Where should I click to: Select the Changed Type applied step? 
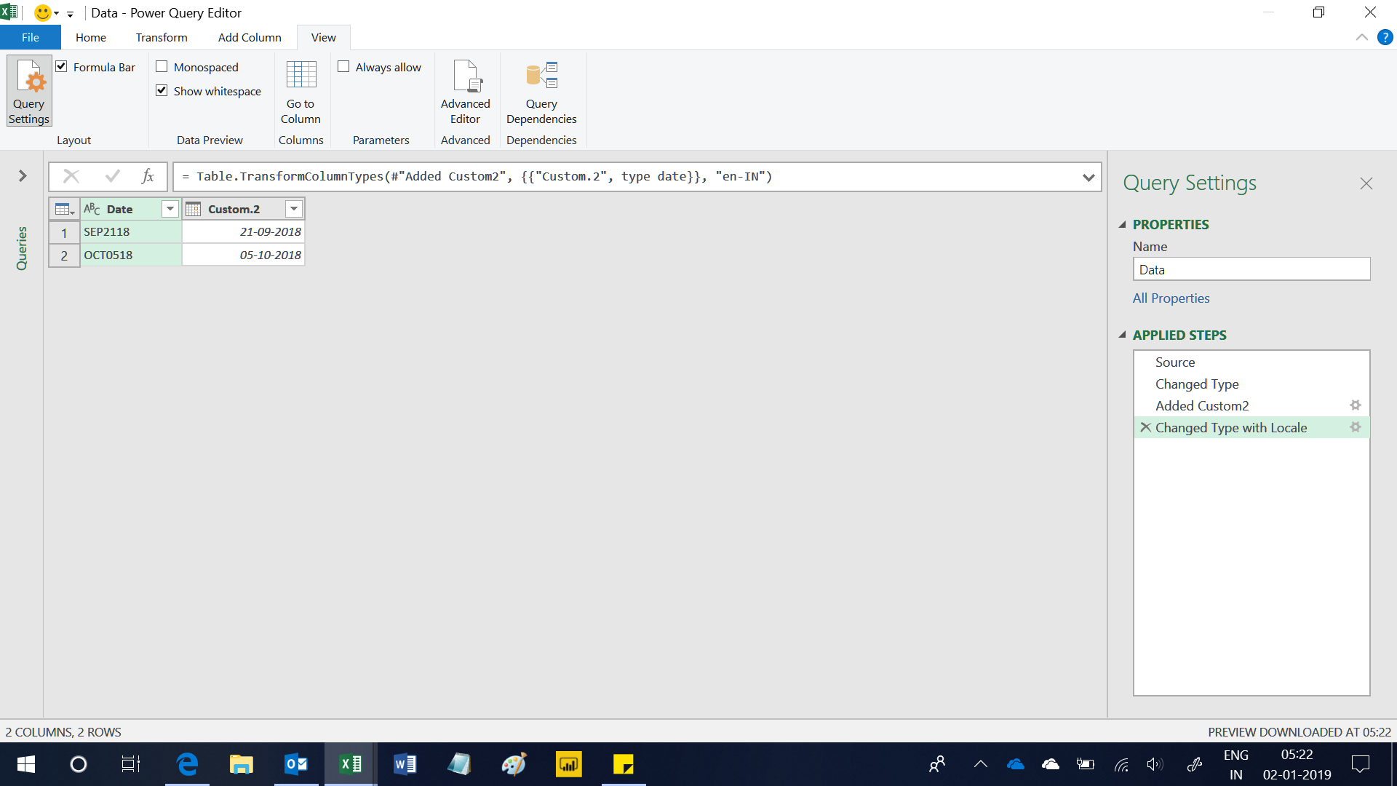point(1251,384)
